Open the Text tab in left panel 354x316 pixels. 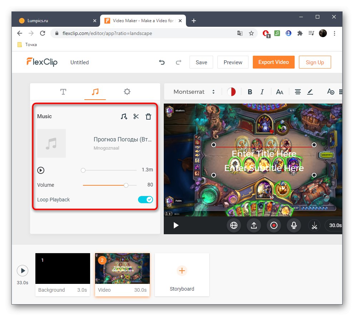point(63,92)
